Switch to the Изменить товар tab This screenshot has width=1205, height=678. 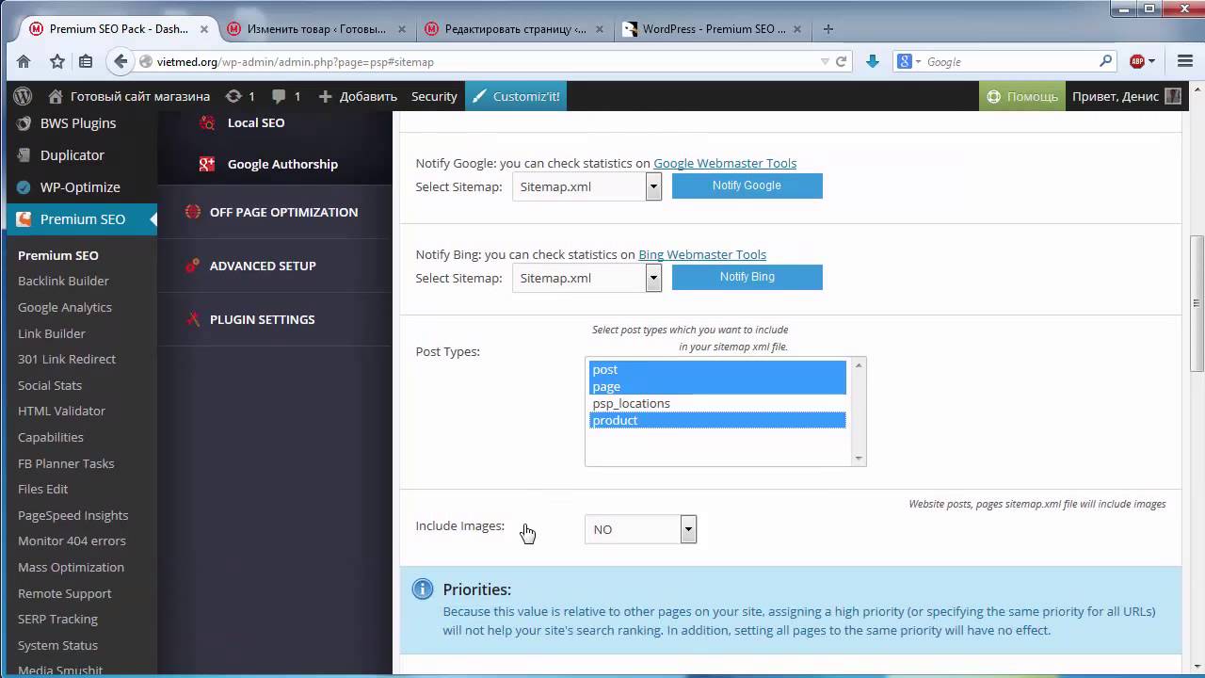tap(315, 29)
